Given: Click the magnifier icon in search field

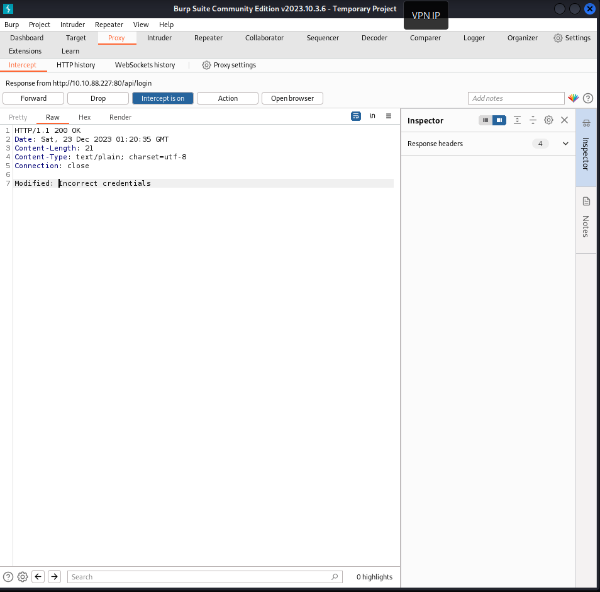Looking at the screenshot, I should tap(335, 577).
